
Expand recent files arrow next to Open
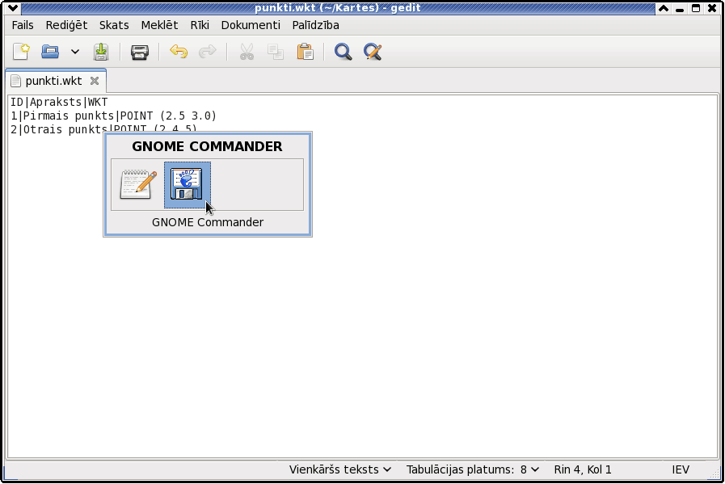pyautogui.click(x=75, y=52)
